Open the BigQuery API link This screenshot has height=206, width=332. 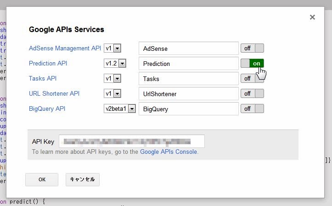click(x=47, y=108)
